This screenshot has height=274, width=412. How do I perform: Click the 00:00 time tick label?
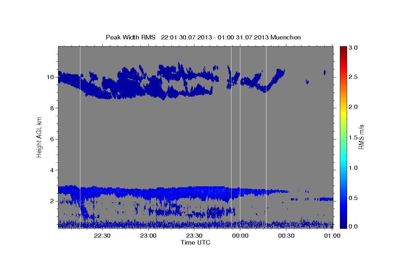(240, 236)
